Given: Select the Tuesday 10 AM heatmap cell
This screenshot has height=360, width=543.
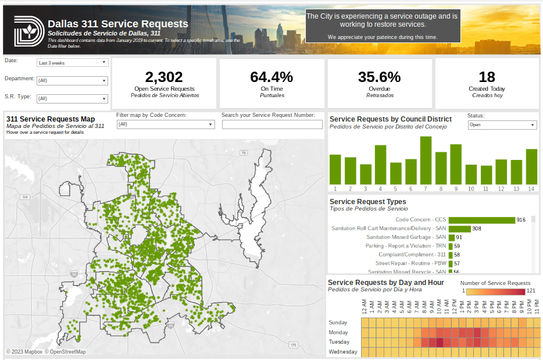Looking at the screenshot, I should coord(440,342).
